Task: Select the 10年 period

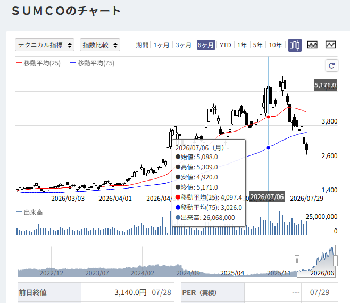Action: pyautogui.click(x=275, y=45)
